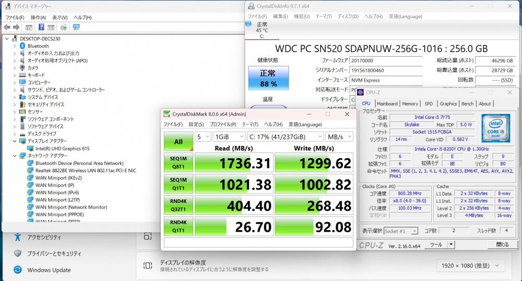This screenshot has height=281, width=522.
Task: Click the ディスプレイの解像度 icon in Settings
Action: 148,265
